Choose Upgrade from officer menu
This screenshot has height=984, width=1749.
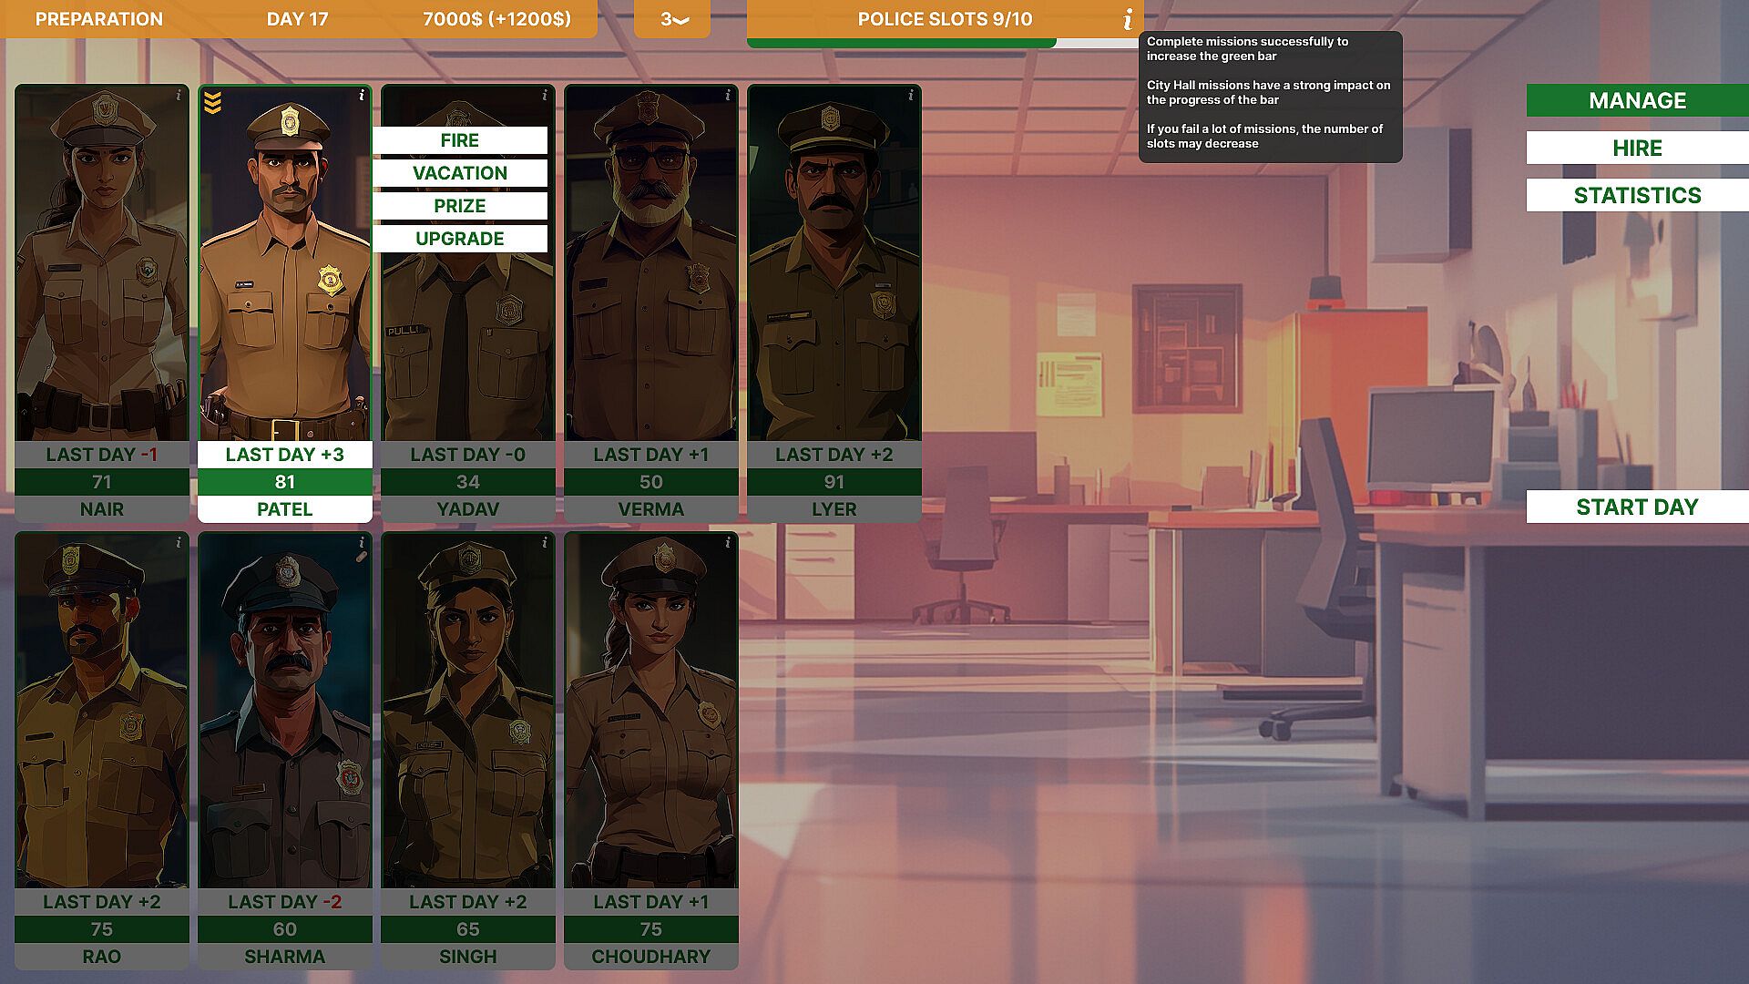[459, 239]
